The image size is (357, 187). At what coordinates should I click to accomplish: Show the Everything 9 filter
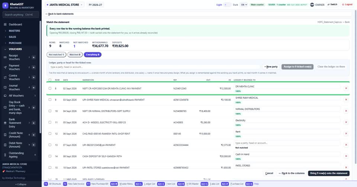tap(93, 55)
